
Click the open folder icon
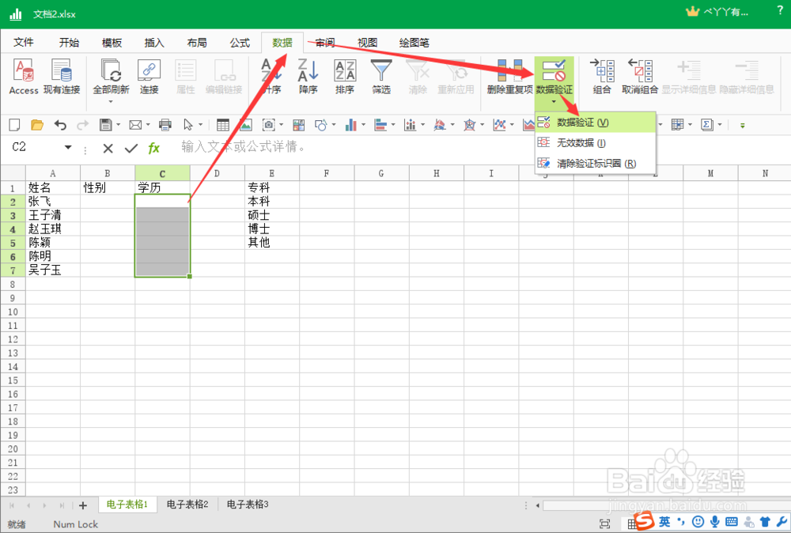37,125
